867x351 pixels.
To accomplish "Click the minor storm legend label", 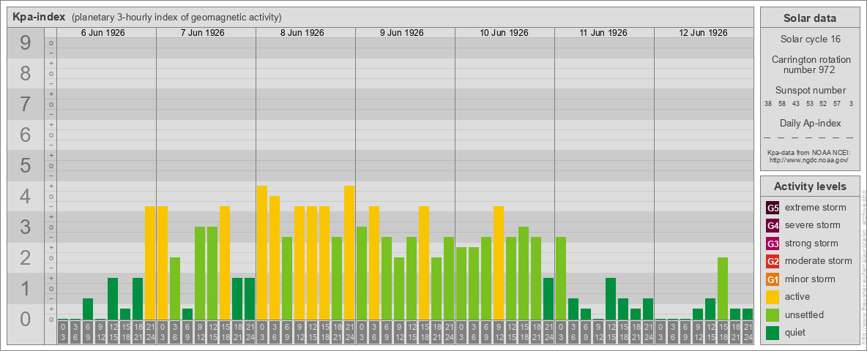I will [x=810, y=279].
